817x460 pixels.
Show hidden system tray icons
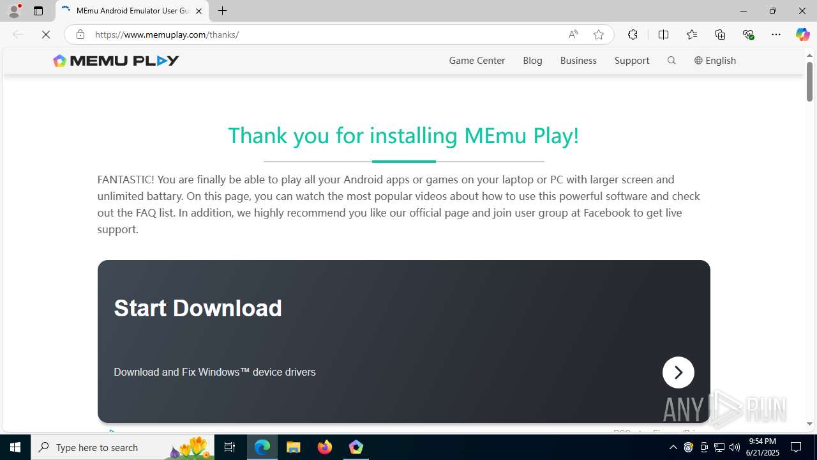673,447
